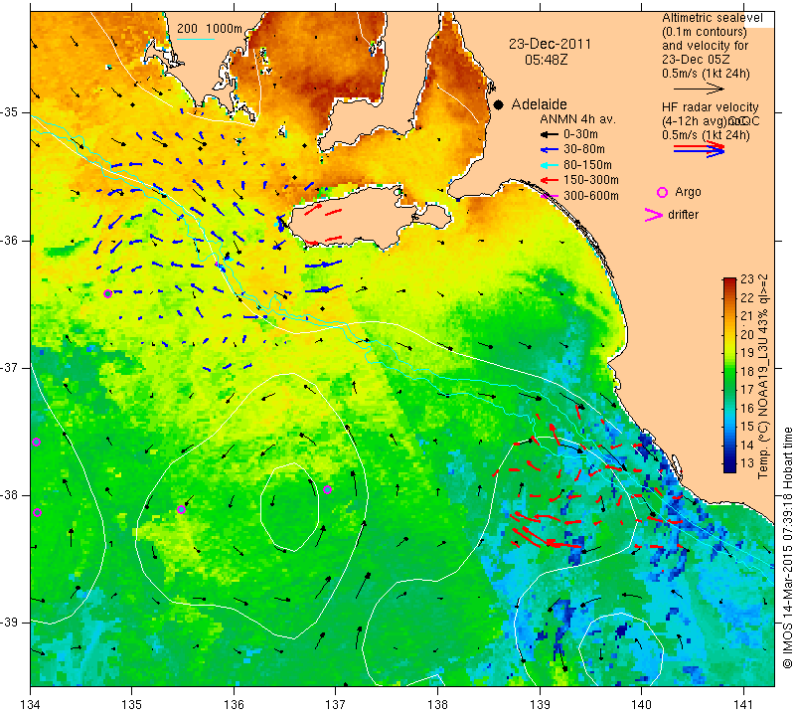The width and height of the screenshot is (795, 716).
Task: Click the 'ANMN 4h av.' legend heading
Action: (x=577, y=119)
